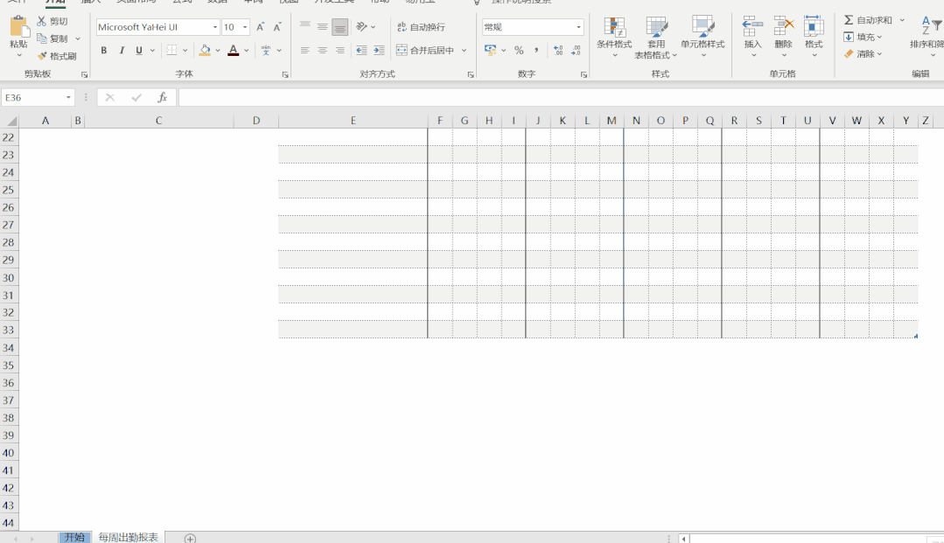Increase font size with larger A icon

pyautogui.click(x=260, y=27)
